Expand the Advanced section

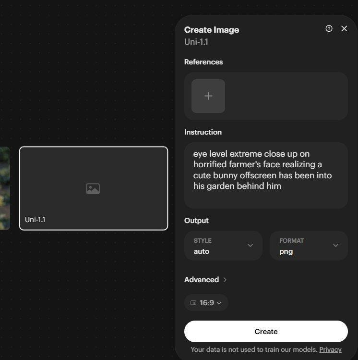pyautogui.click(x=205, y=280)
